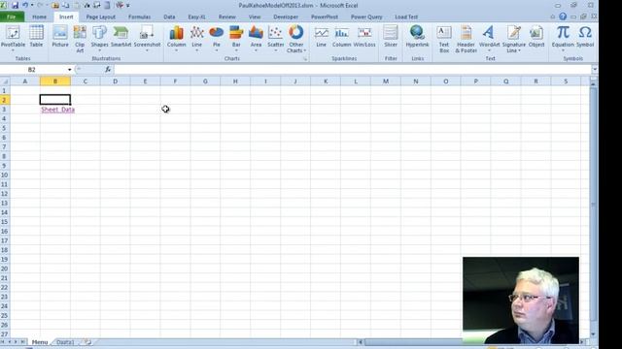Open the View tab
Image resolution: width=622 pixels, height=349 pixels.
click(255, 17)
